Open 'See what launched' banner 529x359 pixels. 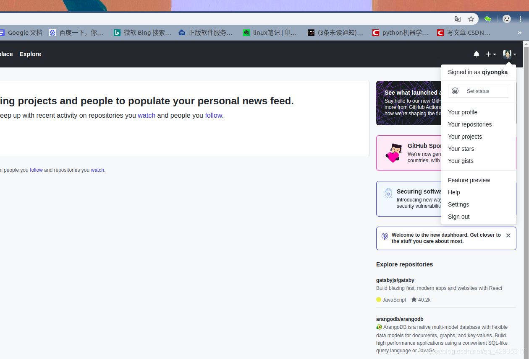coord(409,103)
